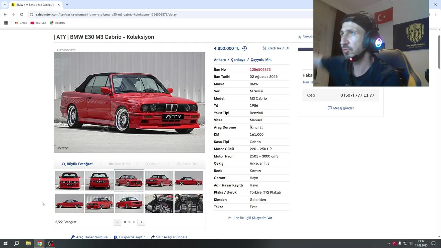
Task: Select the last thumbnail, steering wheel interior
Action: pos(189,203)
